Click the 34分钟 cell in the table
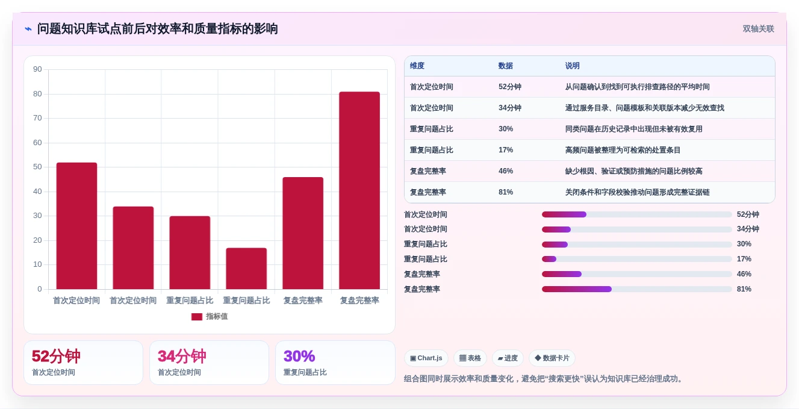The width and height of the screenshot is (799, 409). pyautogui.click(x=510, y=108)
